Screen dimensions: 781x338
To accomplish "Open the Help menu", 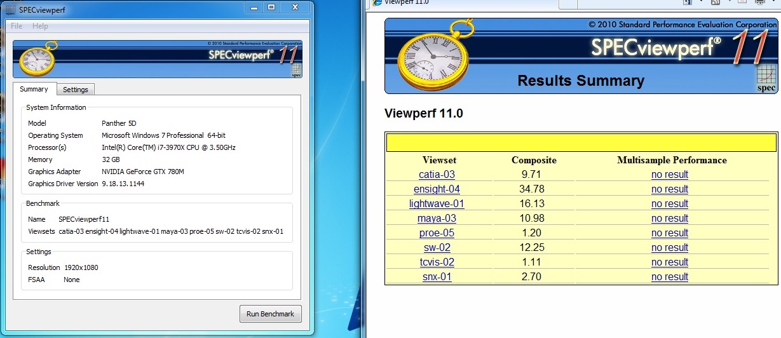I will point(40,26).
